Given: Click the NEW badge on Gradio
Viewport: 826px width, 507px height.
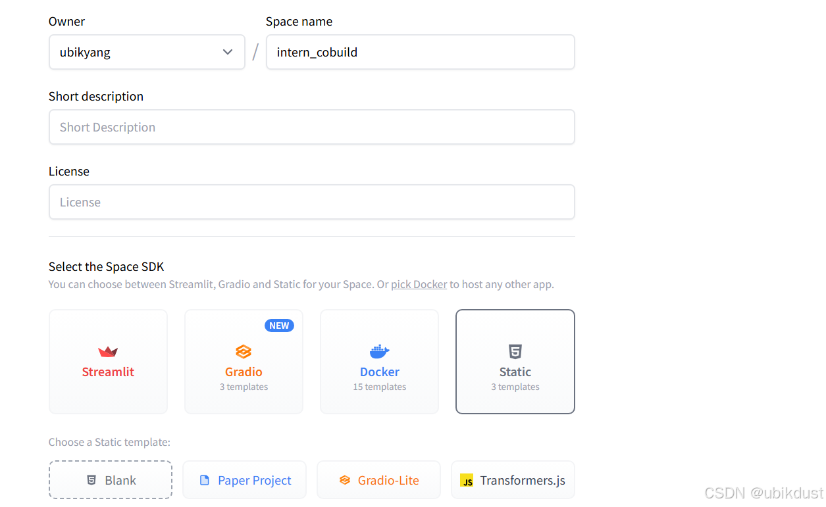Looking at the screenshot, I should [x=279, y=326].
